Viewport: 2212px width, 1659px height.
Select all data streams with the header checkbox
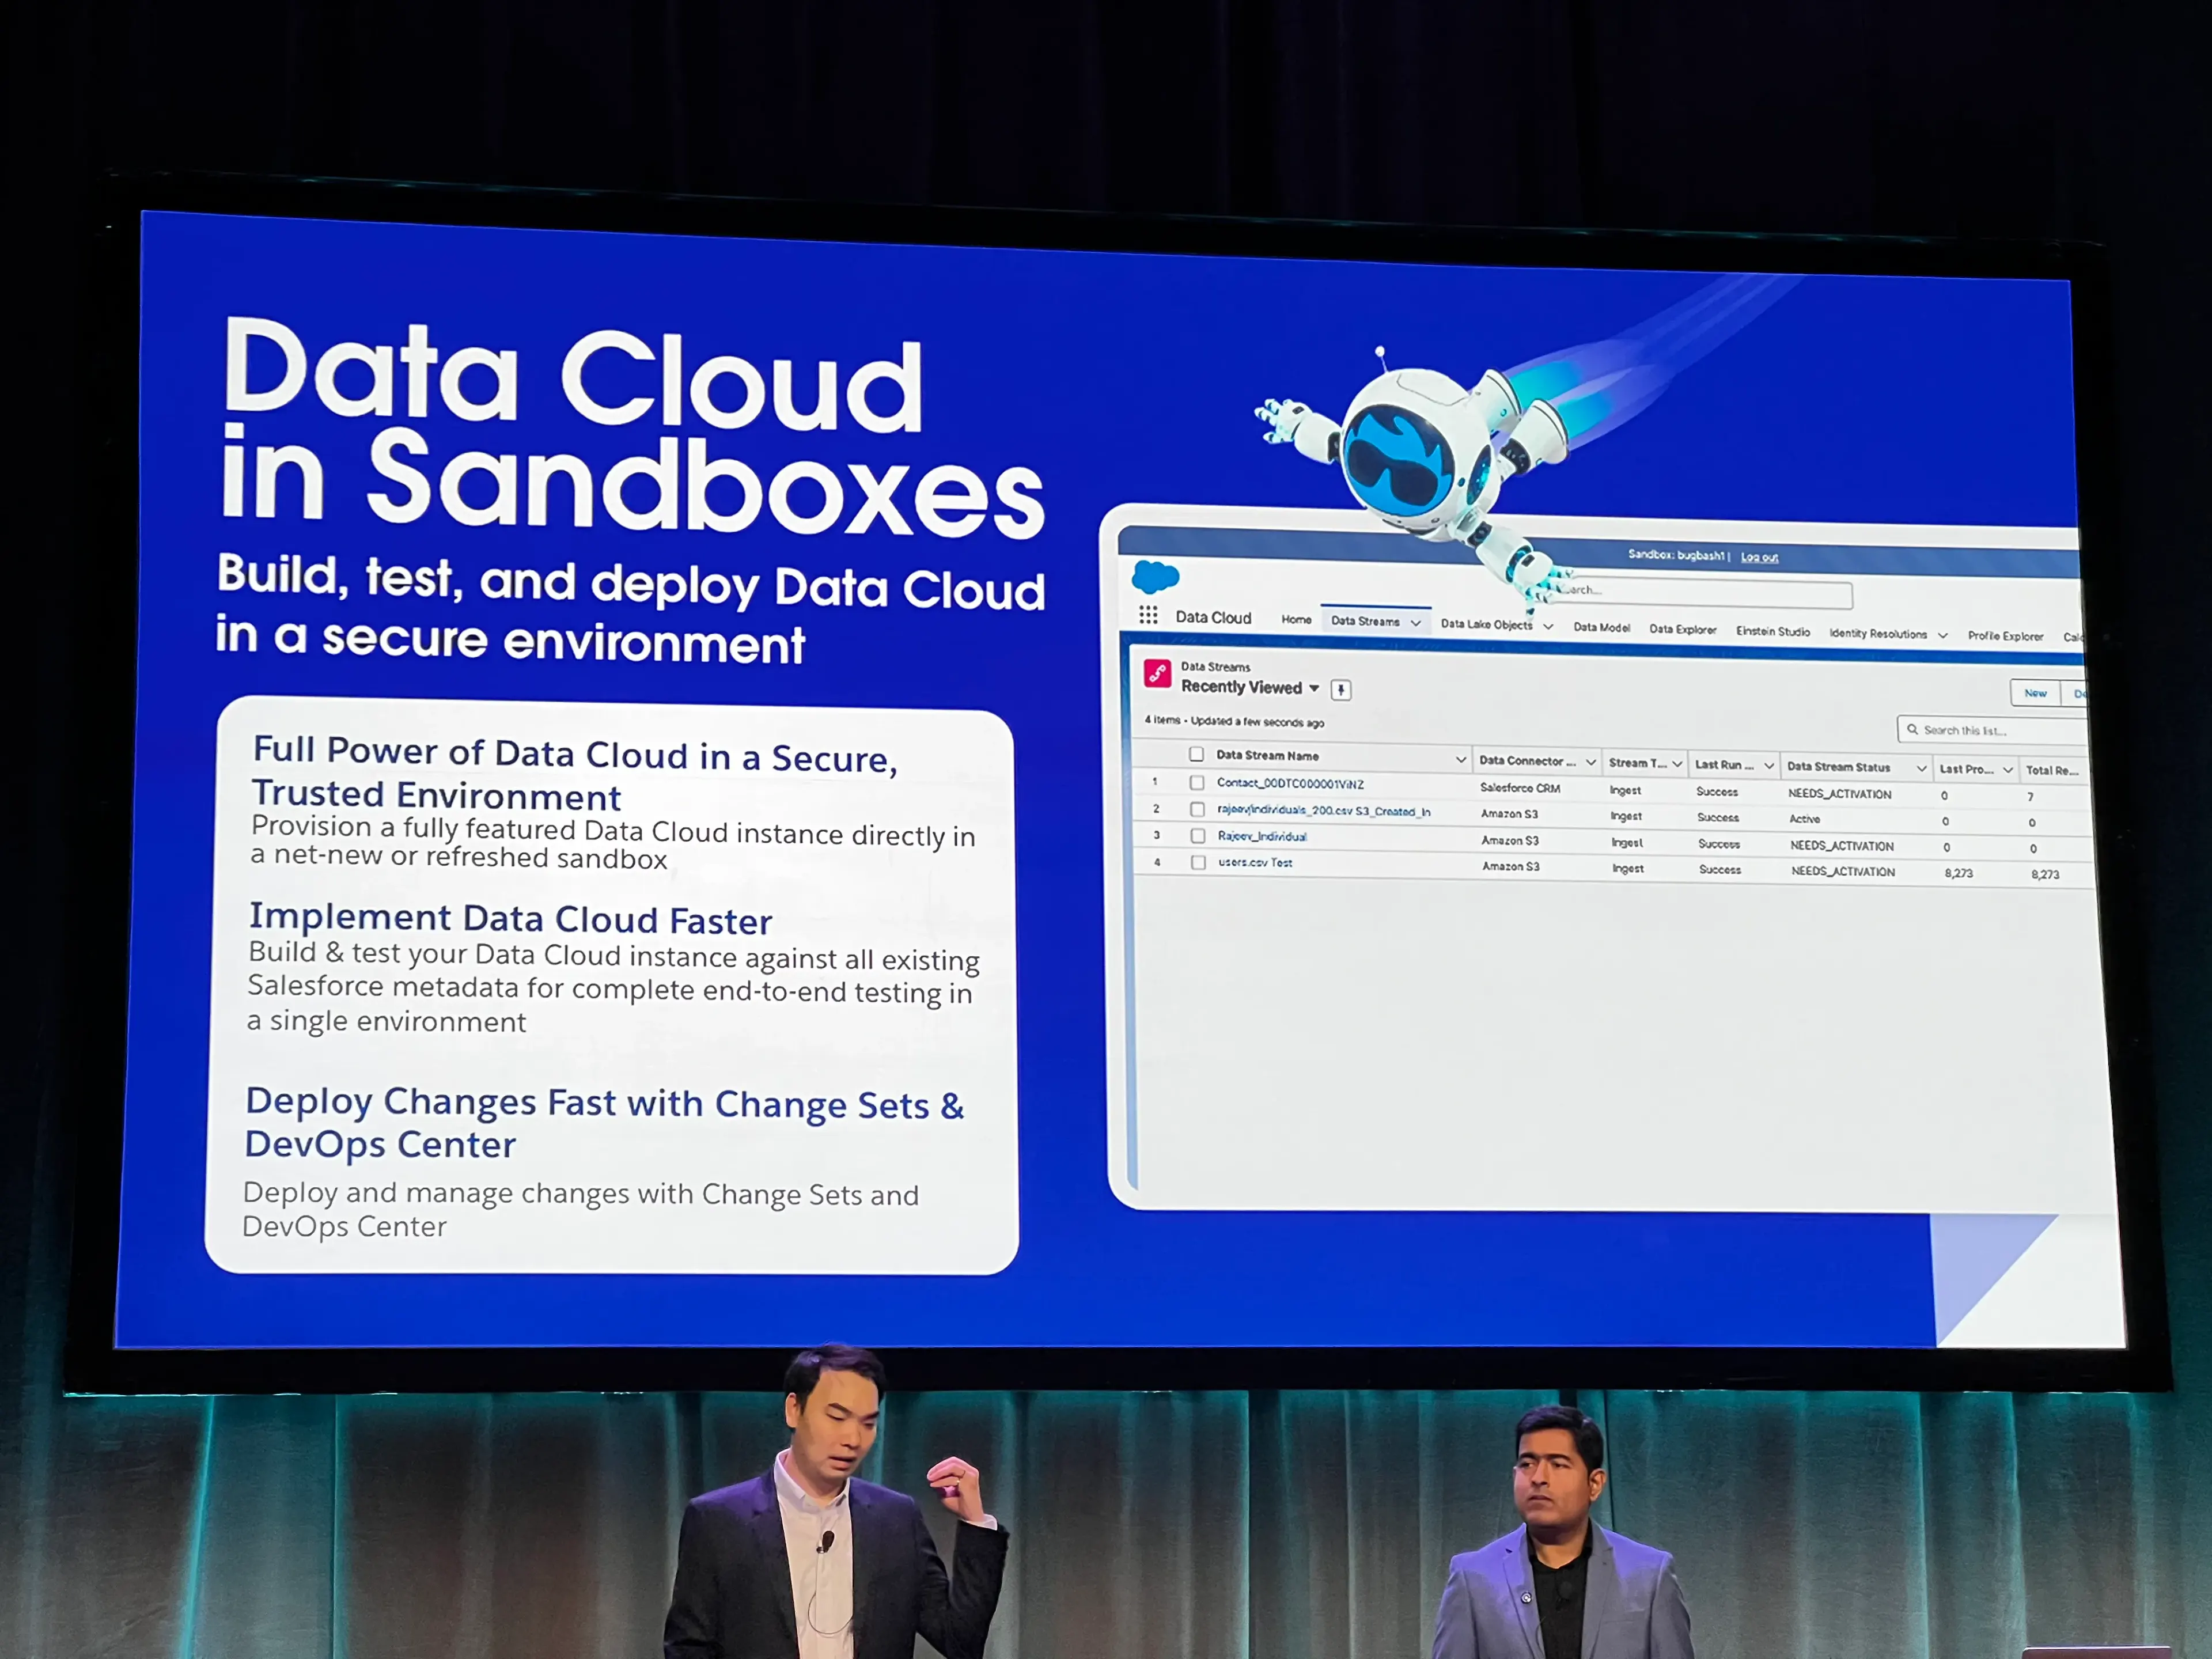coord(1197,756)
